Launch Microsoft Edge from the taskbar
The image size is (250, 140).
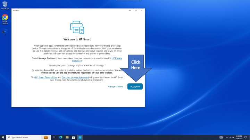(x=61, y=138)
